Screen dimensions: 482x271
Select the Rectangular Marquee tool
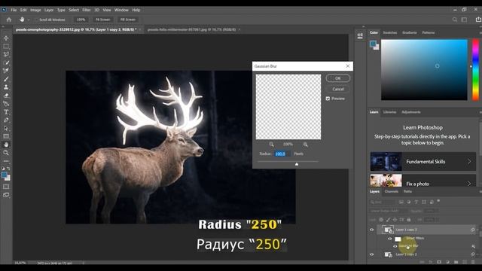(6, 47)
